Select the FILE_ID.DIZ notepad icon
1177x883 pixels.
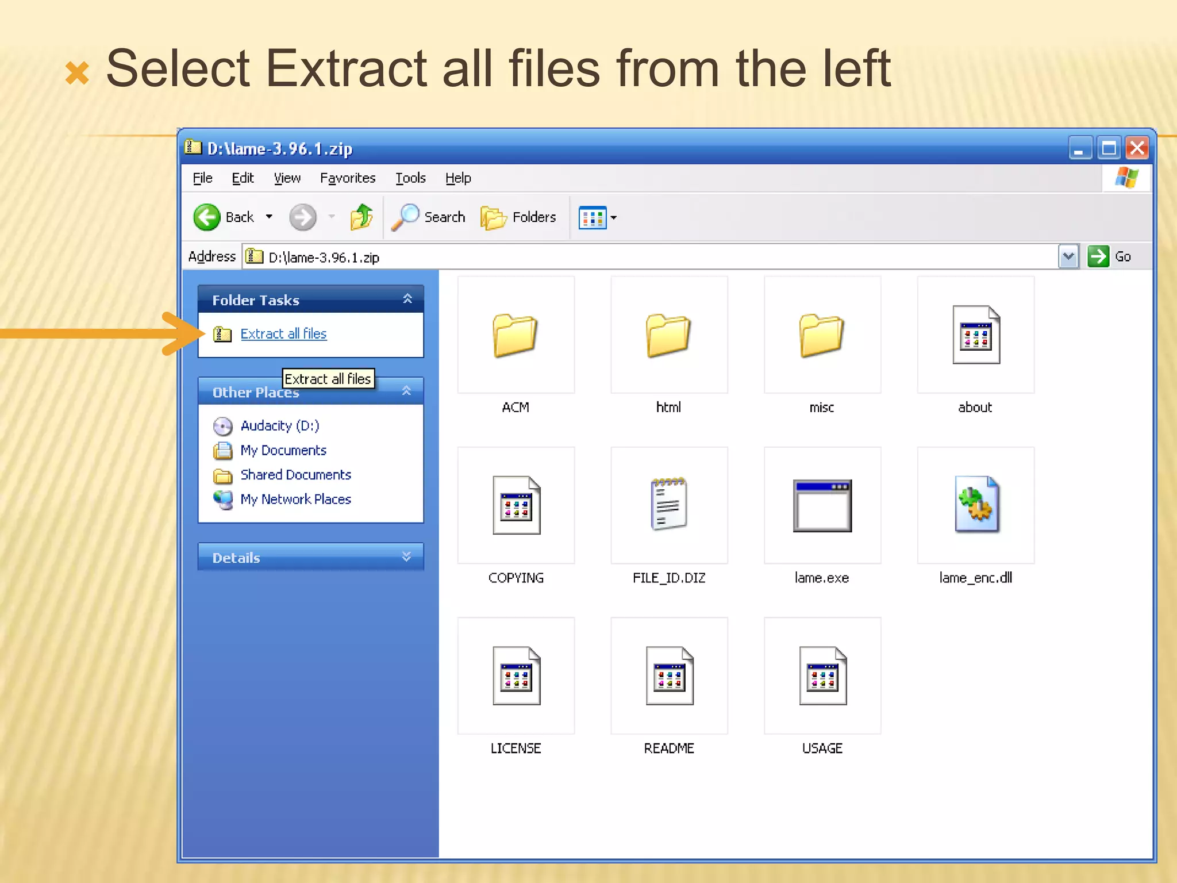pos(669,504)
